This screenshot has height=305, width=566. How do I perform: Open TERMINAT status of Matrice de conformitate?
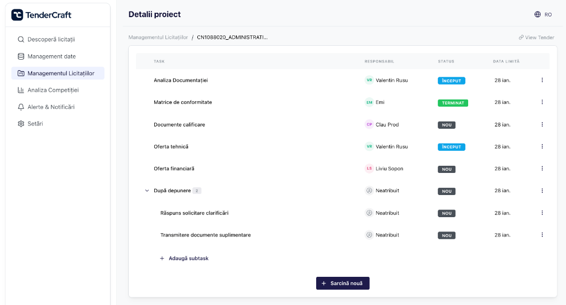tap(453, 103)
